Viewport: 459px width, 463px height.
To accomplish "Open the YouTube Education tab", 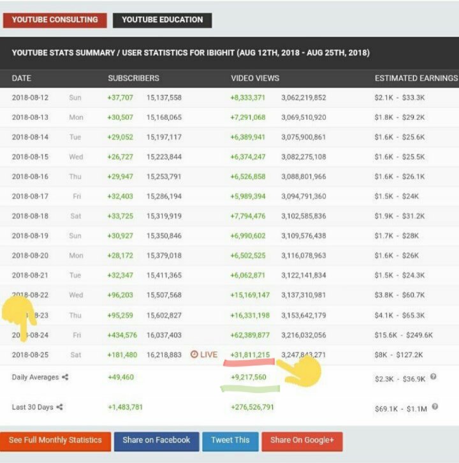I will pyautogui.click(x=162, y=20).
